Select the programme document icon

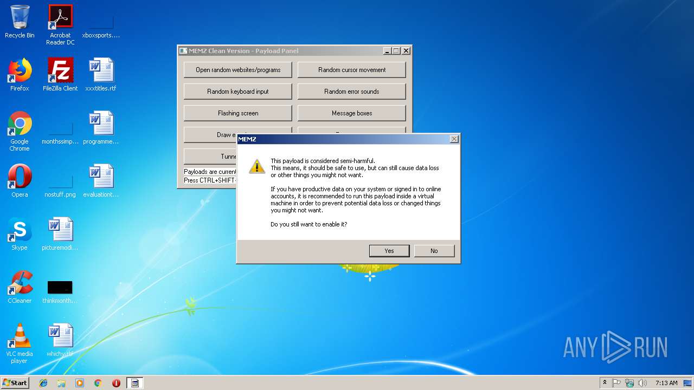101,128
